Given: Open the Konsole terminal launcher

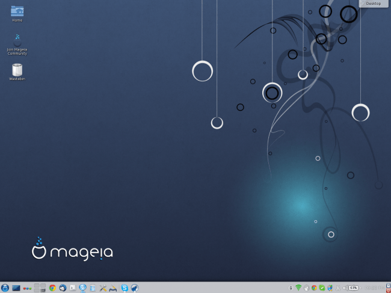Looking at the screenshot, I should coord(73,288).
